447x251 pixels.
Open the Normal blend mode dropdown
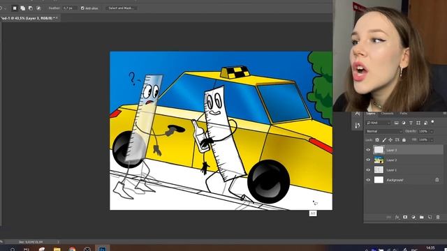[384, 131]
